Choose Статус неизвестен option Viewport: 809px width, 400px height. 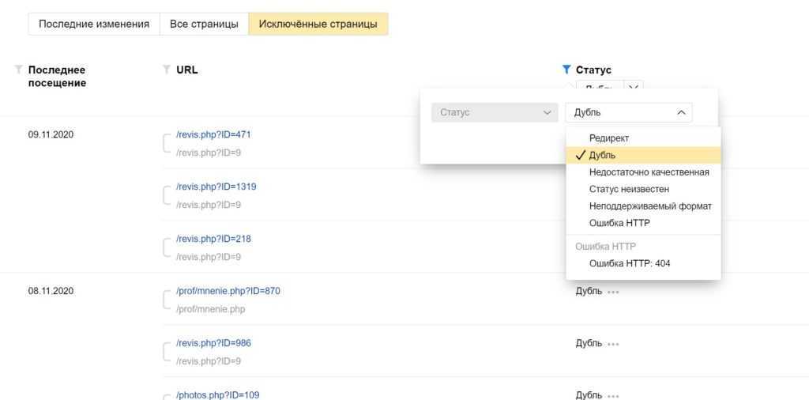pos(629,189)
